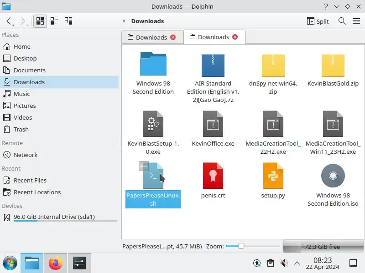Select Windows 98 Second Edition.iso disc image
Screen dimensions: 365x273
(x=333, y=185)
